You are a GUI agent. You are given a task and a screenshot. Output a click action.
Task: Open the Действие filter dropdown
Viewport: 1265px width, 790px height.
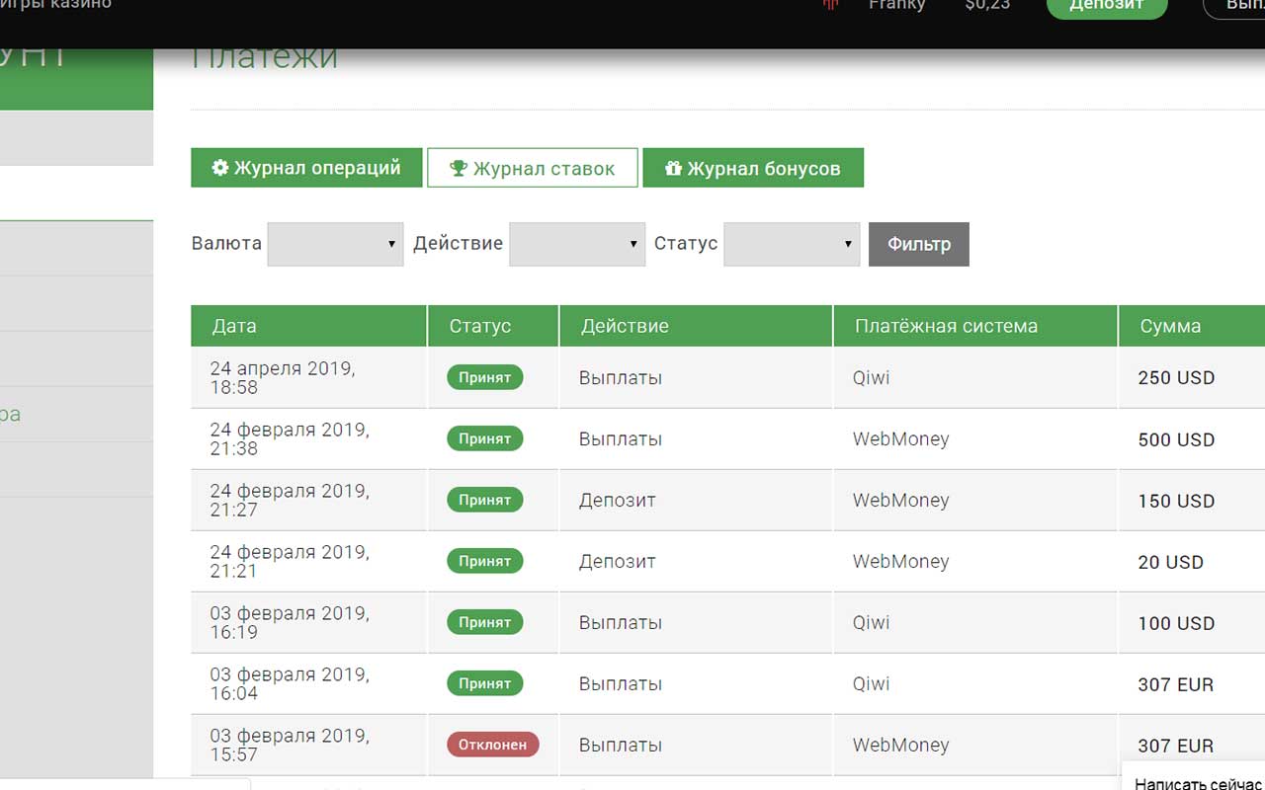pos(577,244)
